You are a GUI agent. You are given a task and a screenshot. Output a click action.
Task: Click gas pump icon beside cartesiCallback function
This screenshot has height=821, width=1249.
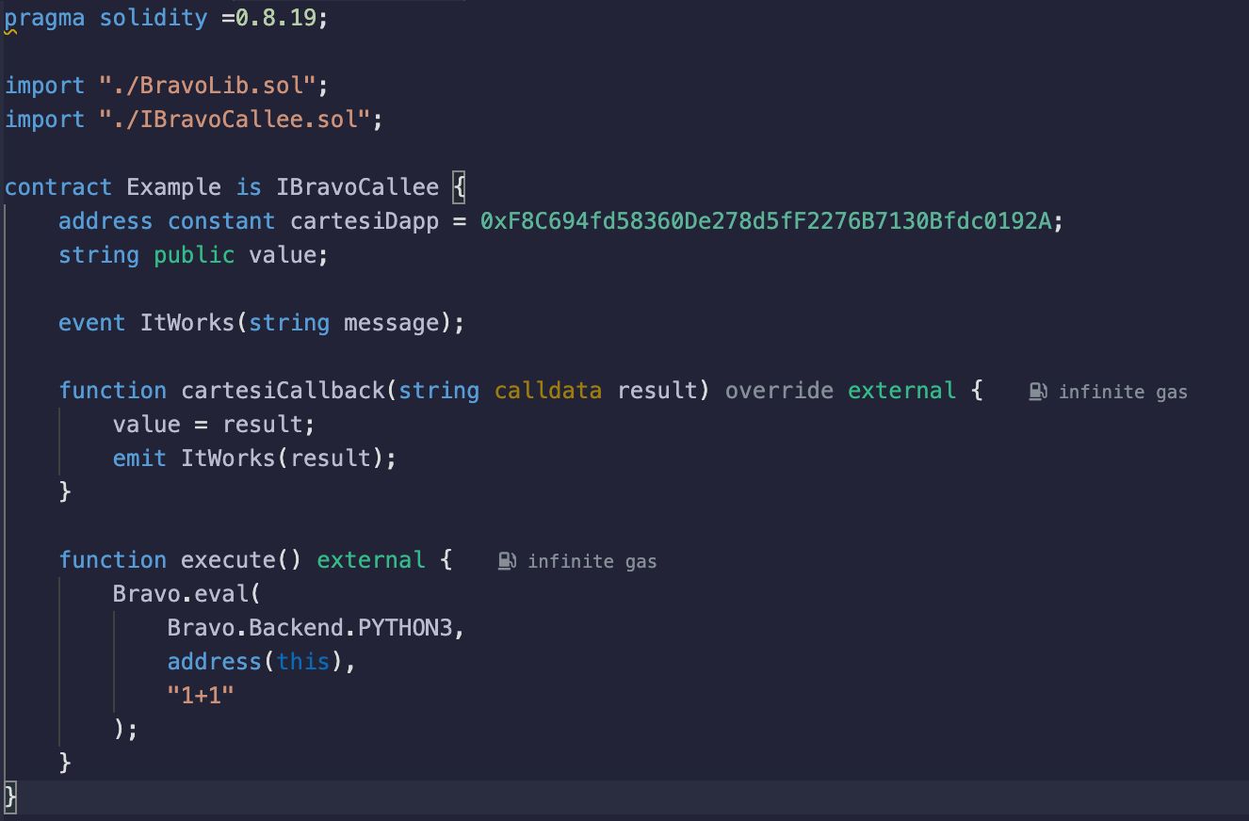(1038, 392)
